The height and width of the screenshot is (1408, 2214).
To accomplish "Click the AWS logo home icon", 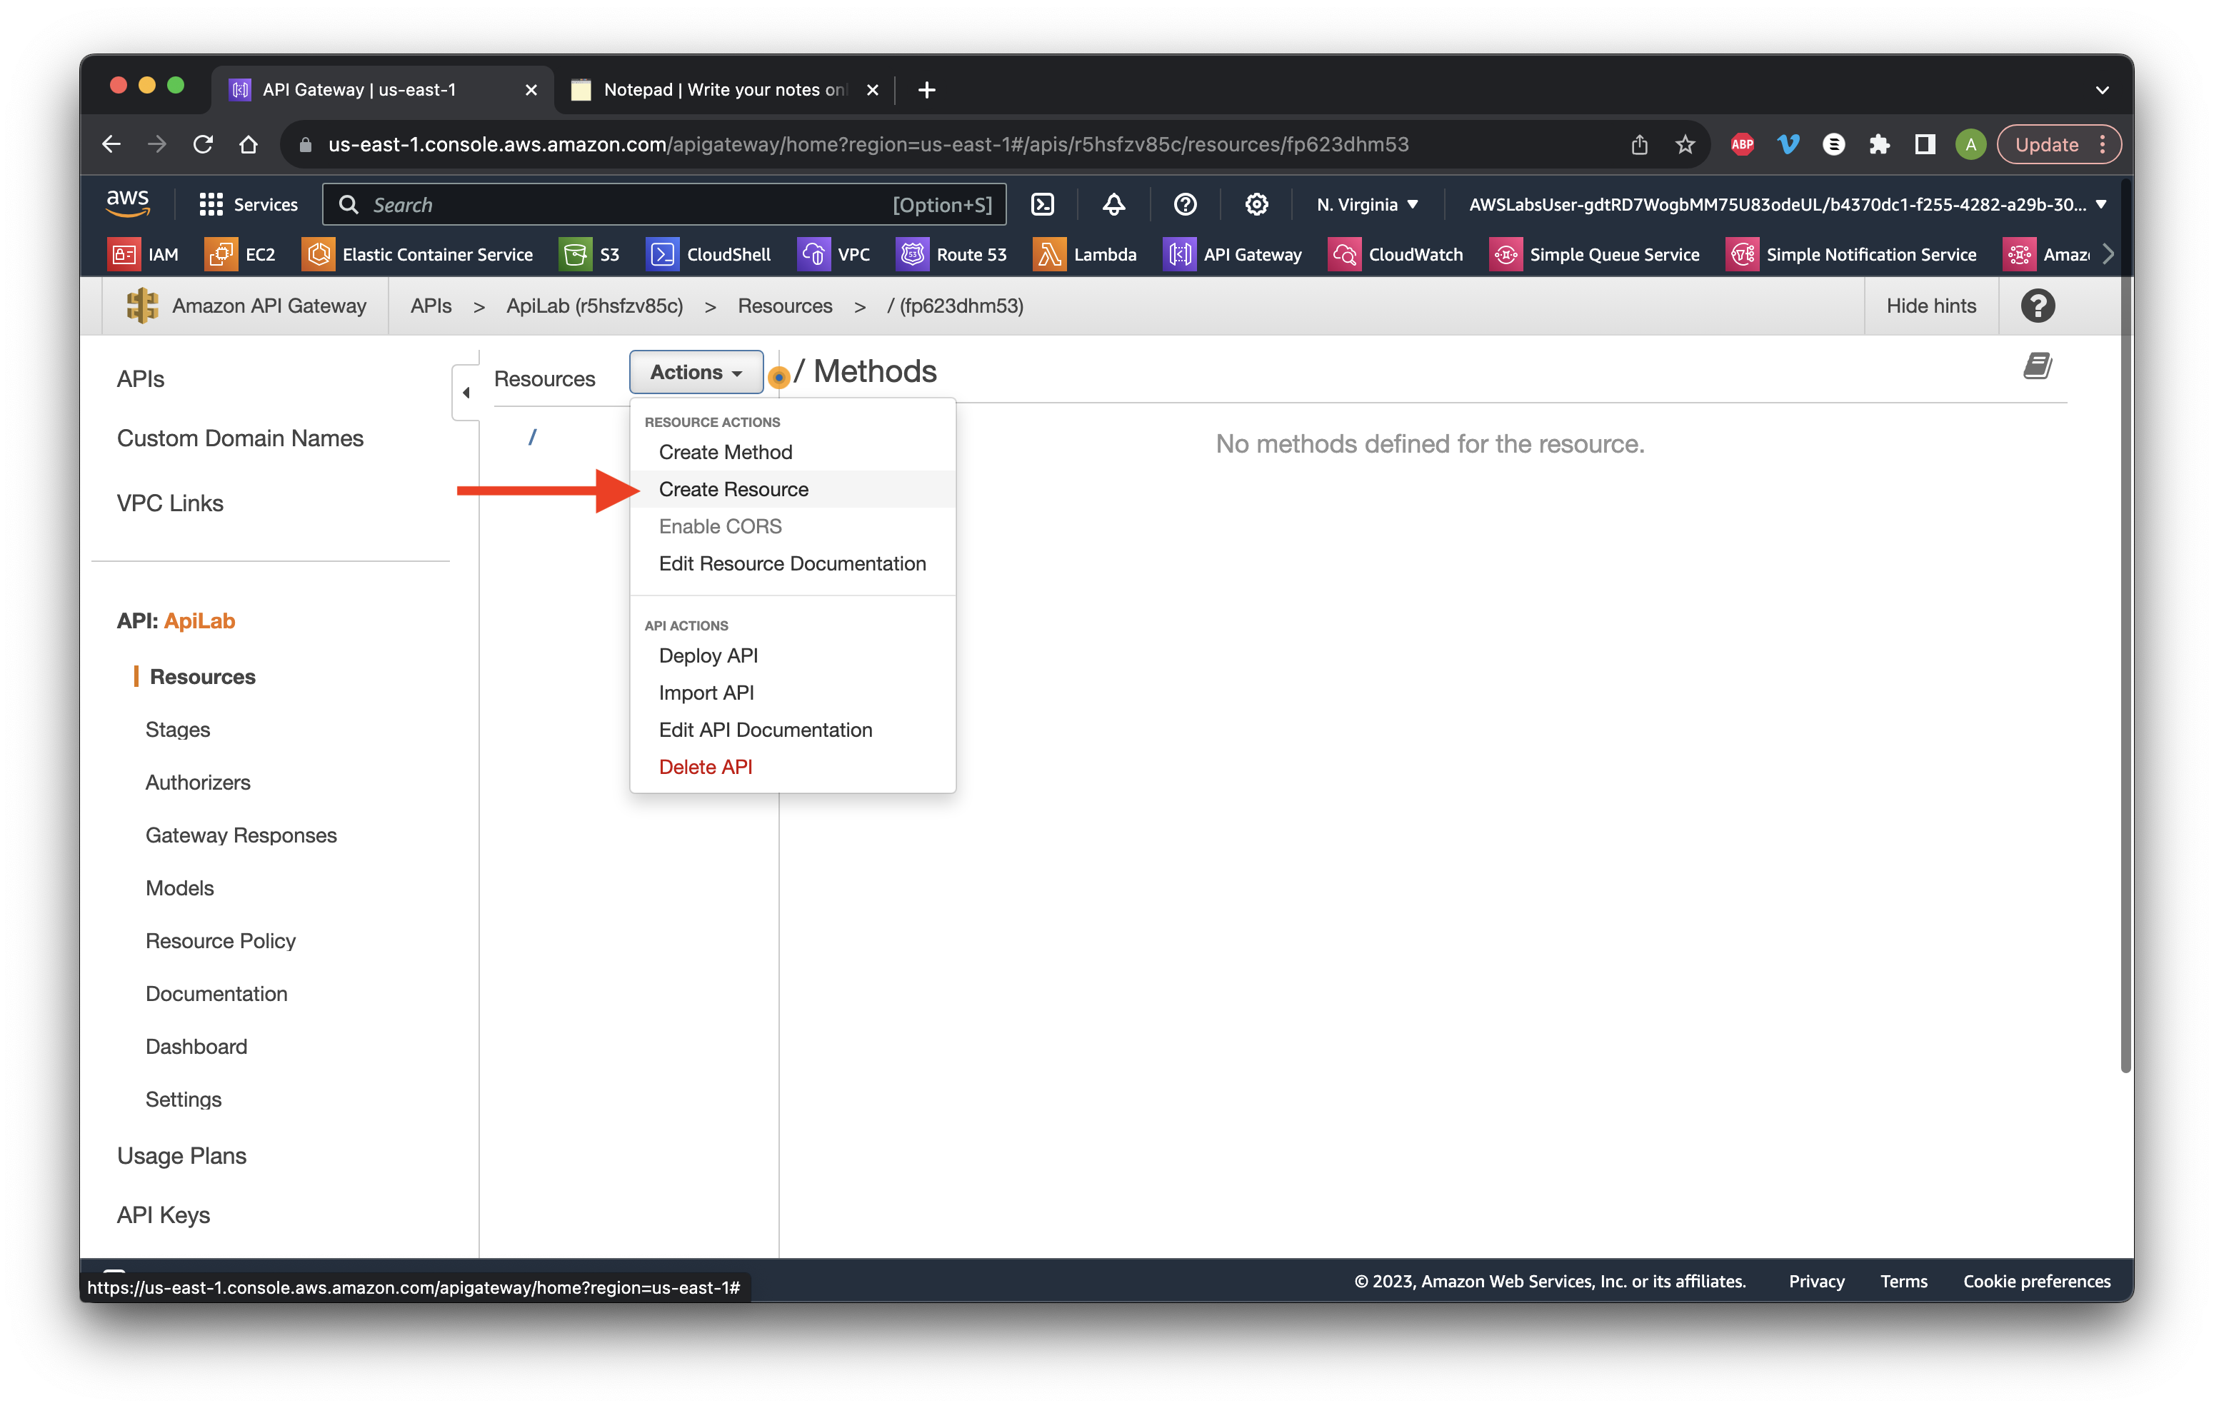I will point(128,203).
